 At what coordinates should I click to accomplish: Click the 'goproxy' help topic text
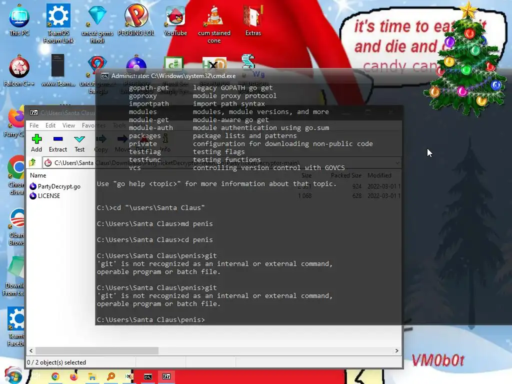(x=142, y=95)
